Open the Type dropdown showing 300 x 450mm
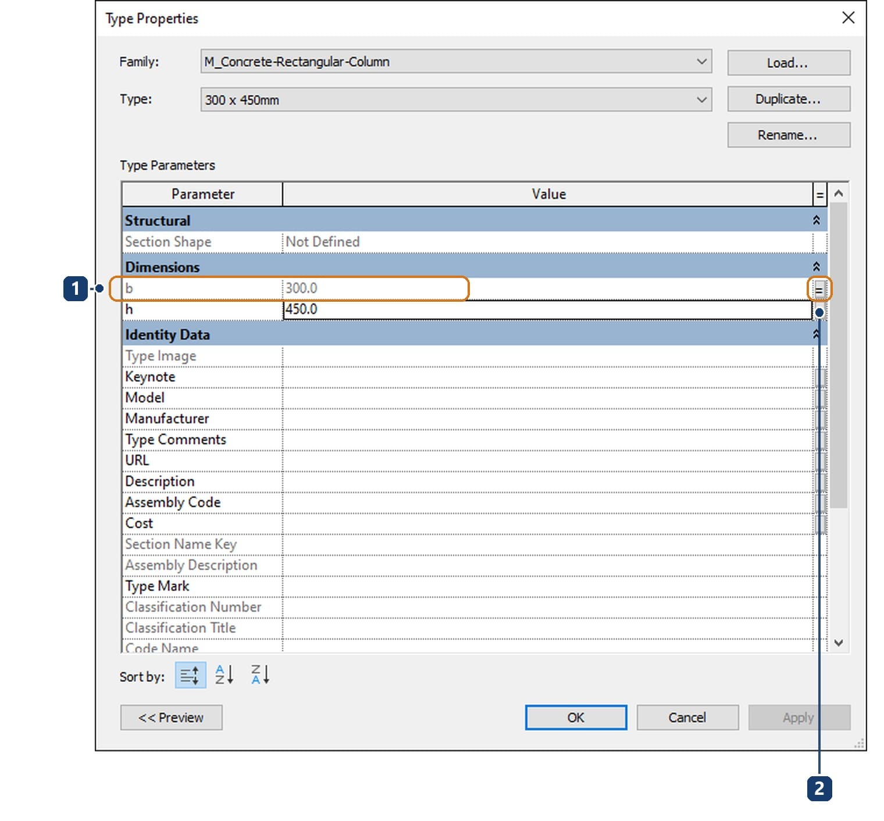This screenshot has width=884, height=821. click(x=456, y=99)
